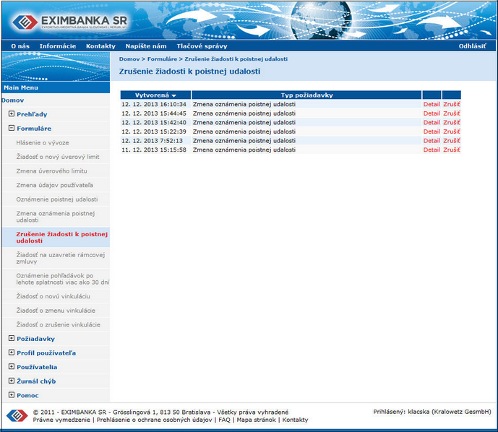Cancel request created 12. 12. 2013 15:44:45
This screenshot has height=432, width=498.
[x=452, y=113]
